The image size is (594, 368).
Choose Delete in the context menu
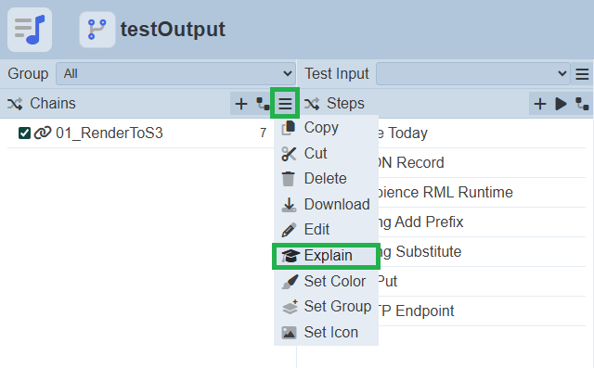point(326,179)
